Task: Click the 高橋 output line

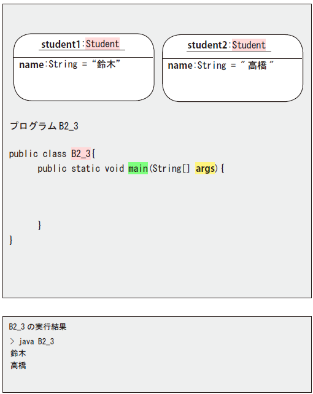Action: coord(18,365)
